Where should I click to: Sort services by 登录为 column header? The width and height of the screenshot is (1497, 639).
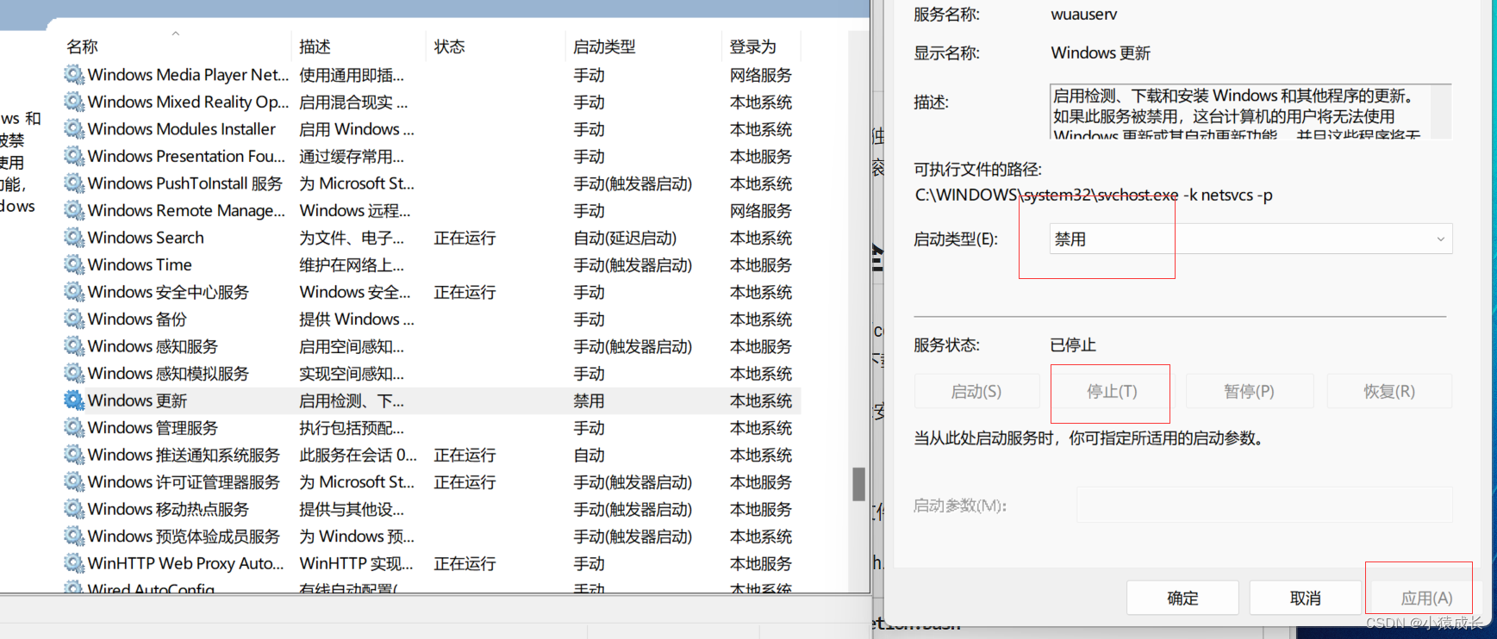click(753, 47)
